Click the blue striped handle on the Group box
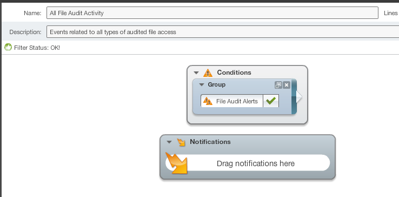This screenshot has height=197, width=399. (294, 96)
